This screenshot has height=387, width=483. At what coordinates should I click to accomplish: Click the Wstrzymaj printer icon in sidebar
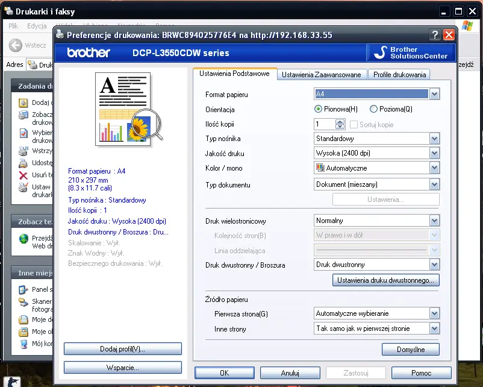(23, 151)
